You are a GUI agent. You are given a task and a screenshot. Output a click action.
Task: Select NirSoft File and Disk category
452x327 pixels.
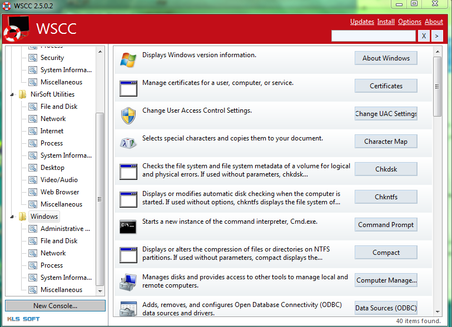[59, 107]
